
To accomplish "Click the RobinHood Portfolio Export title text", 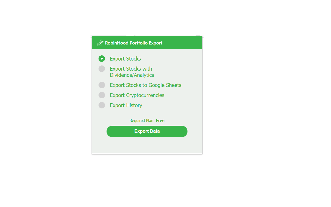I will tap(134, 43).
